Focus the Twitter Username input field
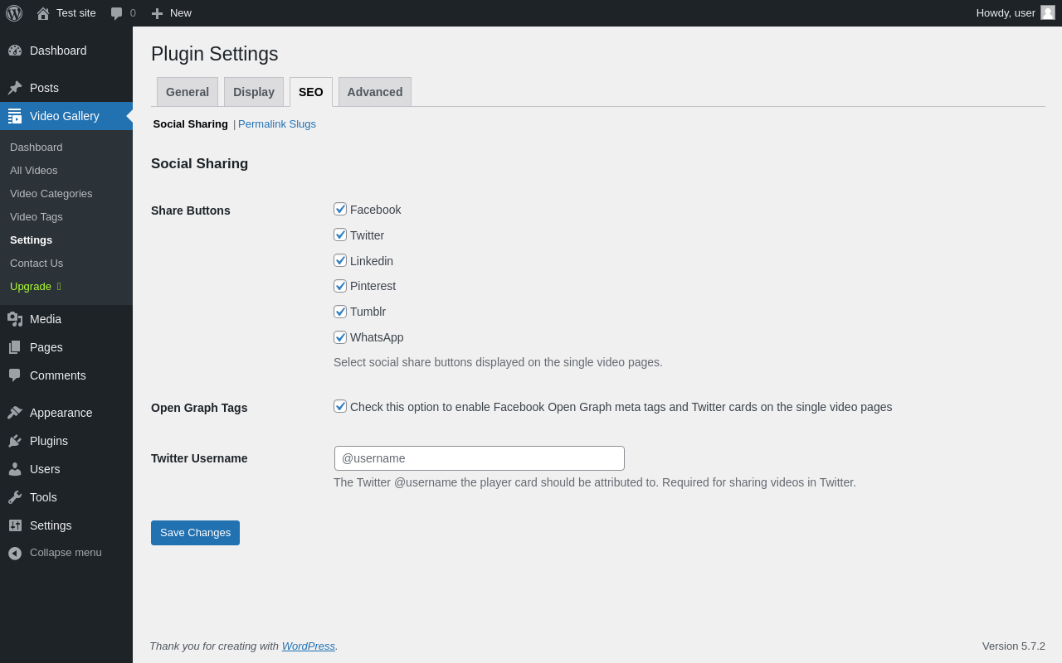1062x663 pixels. coord(480,458)
